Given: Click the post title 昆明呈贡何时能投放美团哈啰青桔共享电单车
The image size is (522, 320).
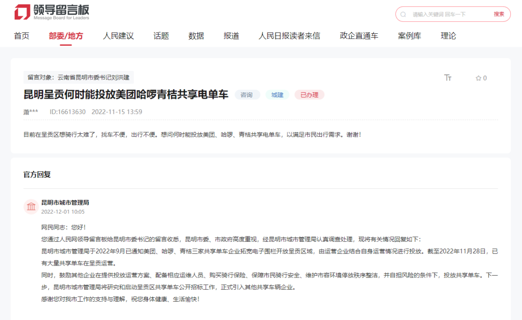Looking at the screenshot, I should point(126,95).
